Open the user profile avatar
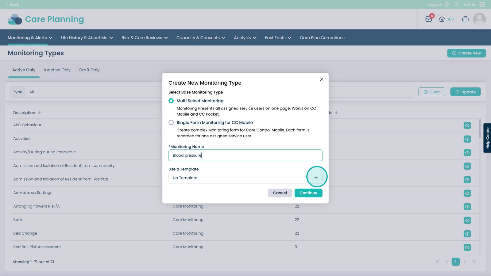 point(479,19)
